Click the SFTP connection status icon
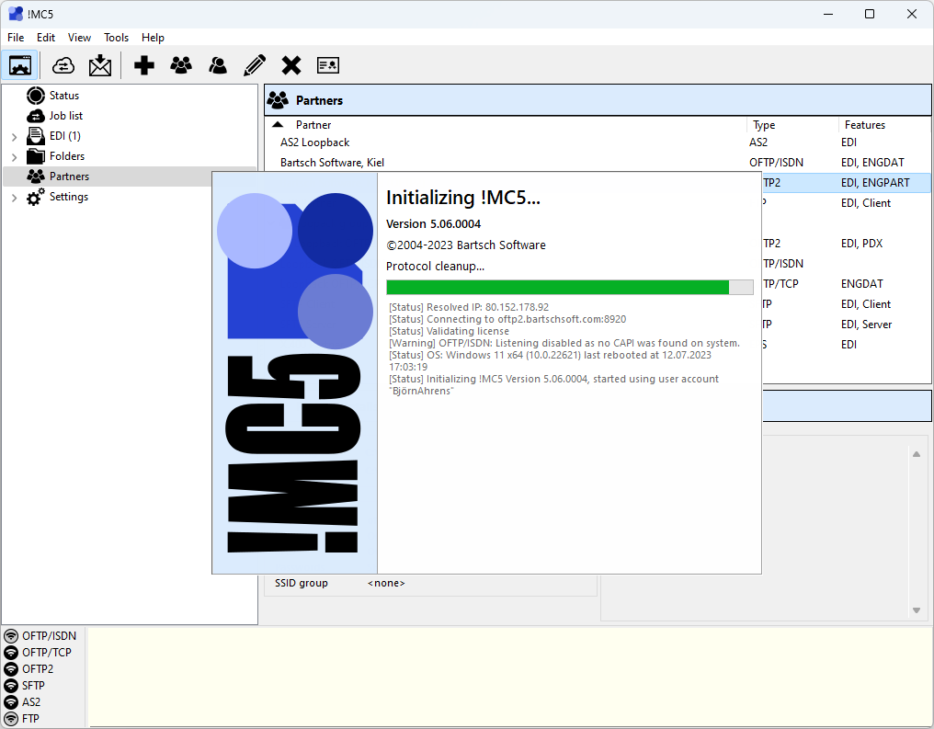This screenshot has width=934, height=729. tap(11, 686)
